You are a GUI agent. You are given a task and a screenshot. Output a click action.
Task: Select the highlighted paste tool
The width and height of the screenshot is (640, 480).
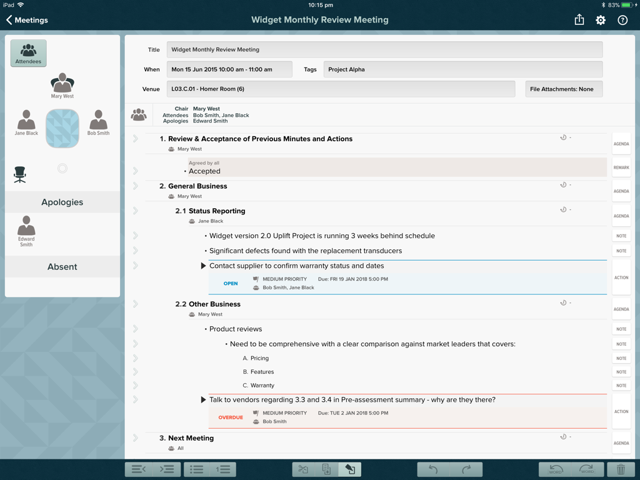coord(349,469)
